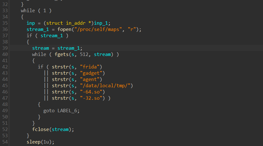This screenshot has height=146, width=263.
Task: Click the "frida" string literal
Action: [x=90, y=67]
